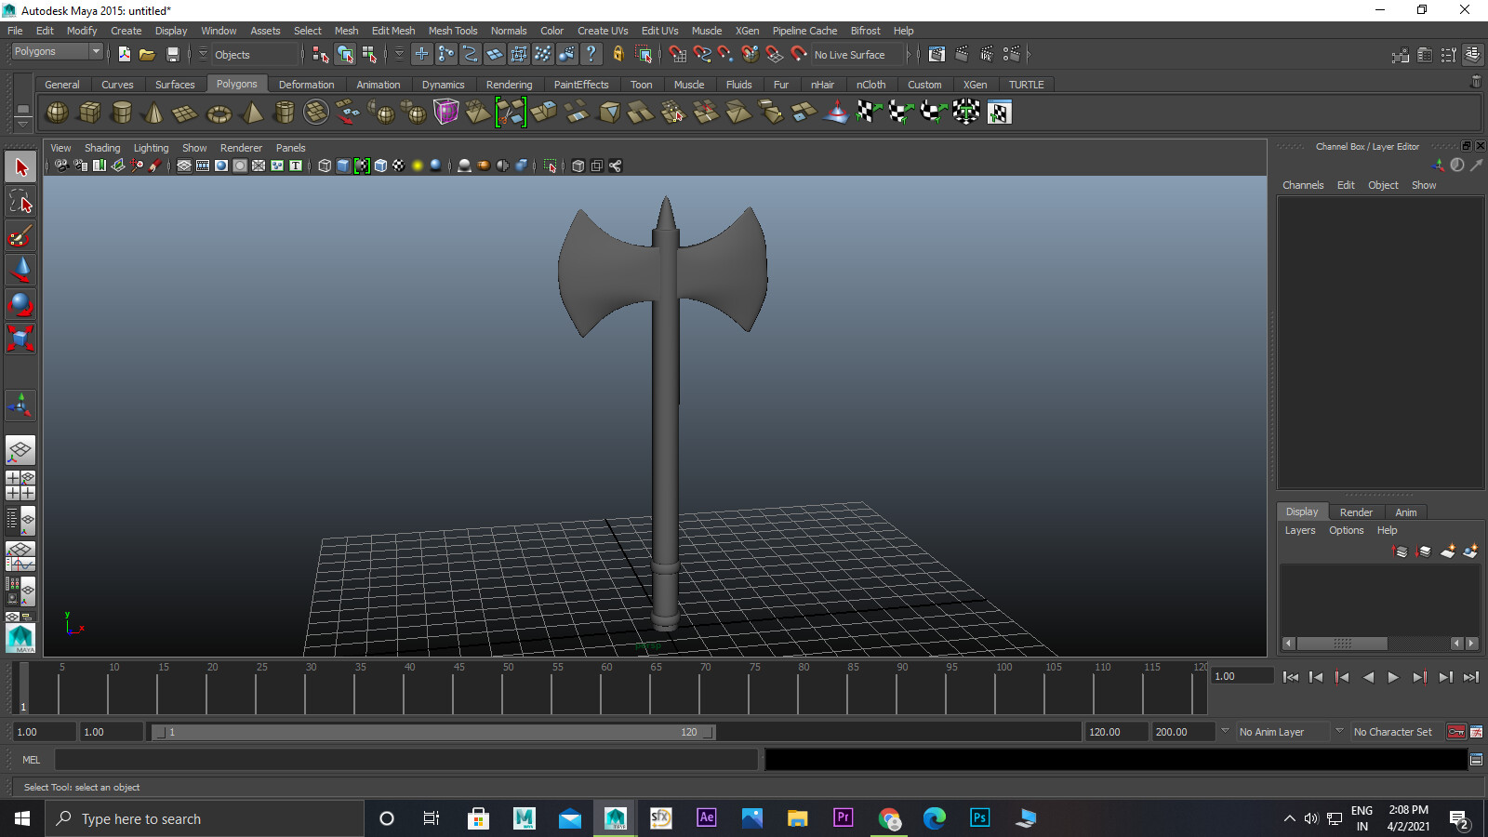Open the Mesh Tools menu

452,31
